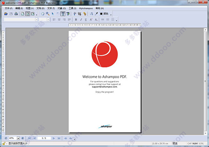
Task: Open the MyAshampoo menu
Action: coord(86,8)
